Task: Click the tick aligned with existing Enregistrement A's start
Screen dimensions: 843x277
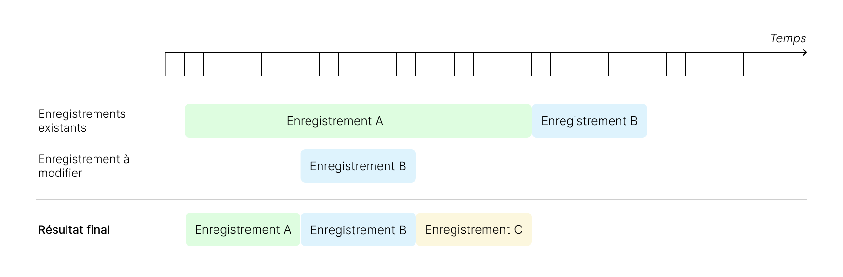Action: pyautogui.click(x=185, y=64)
